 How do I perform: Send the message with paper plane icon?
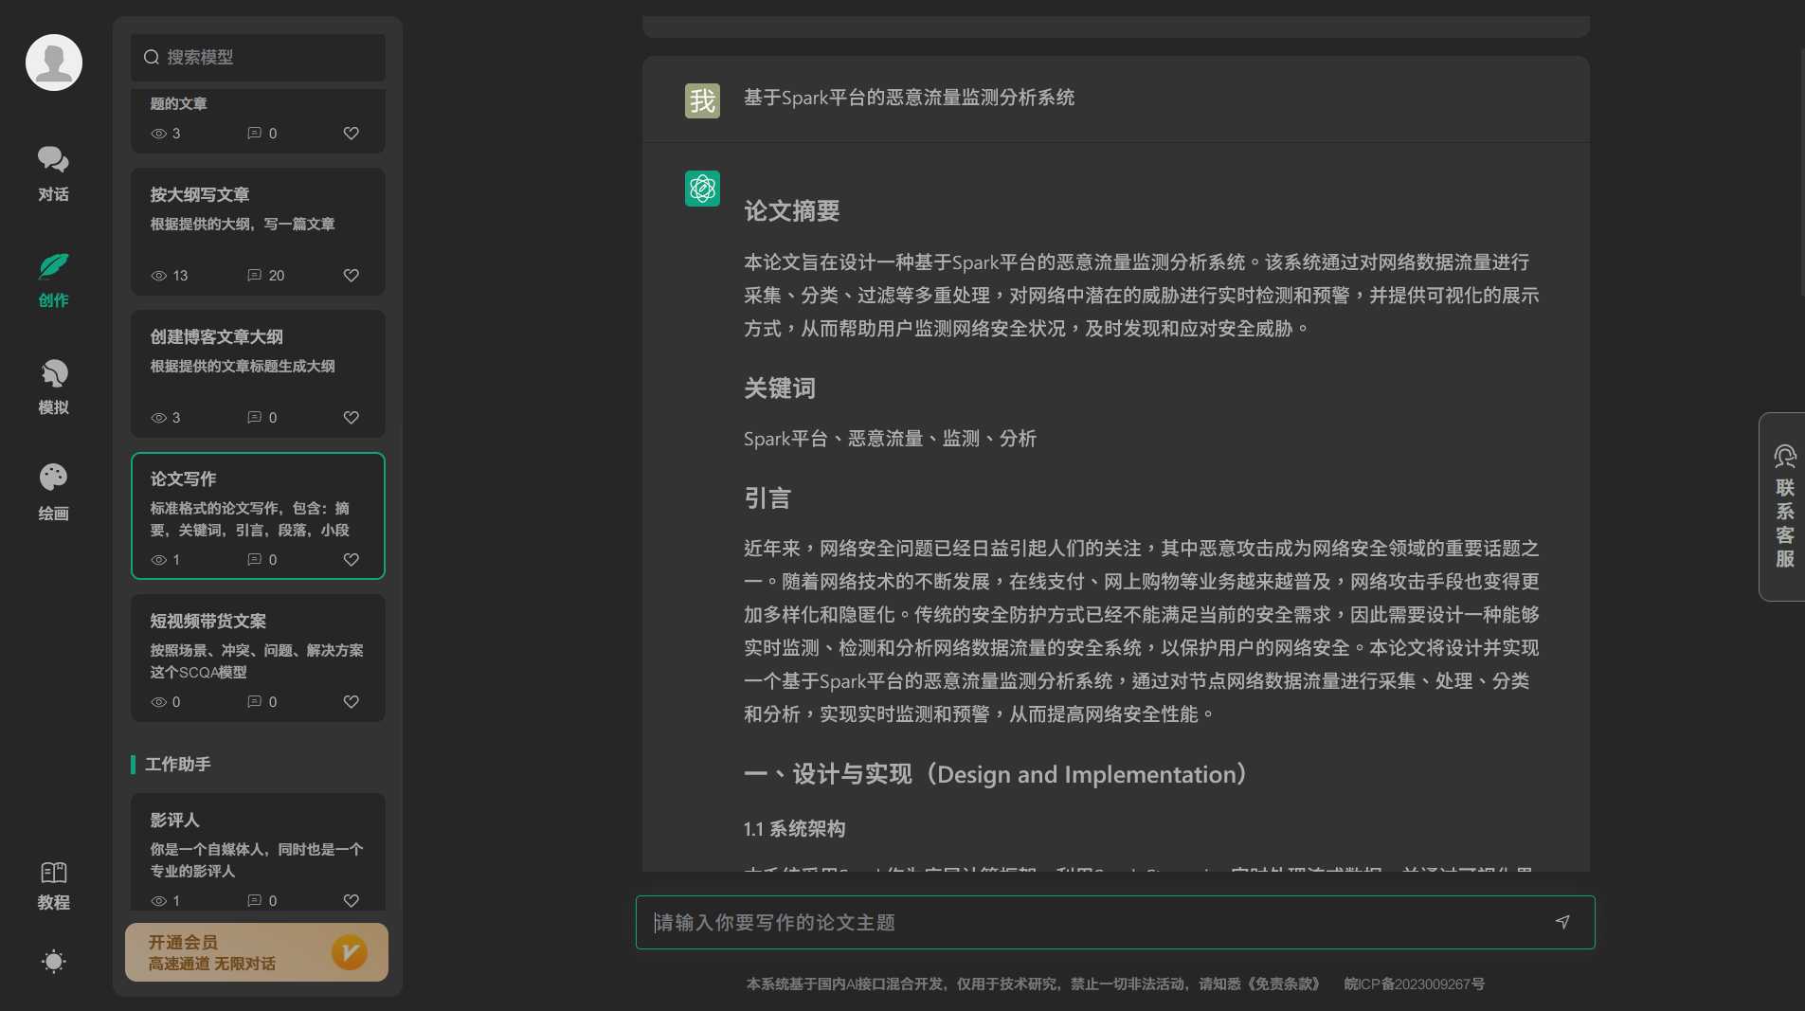tap(1562, 922)
